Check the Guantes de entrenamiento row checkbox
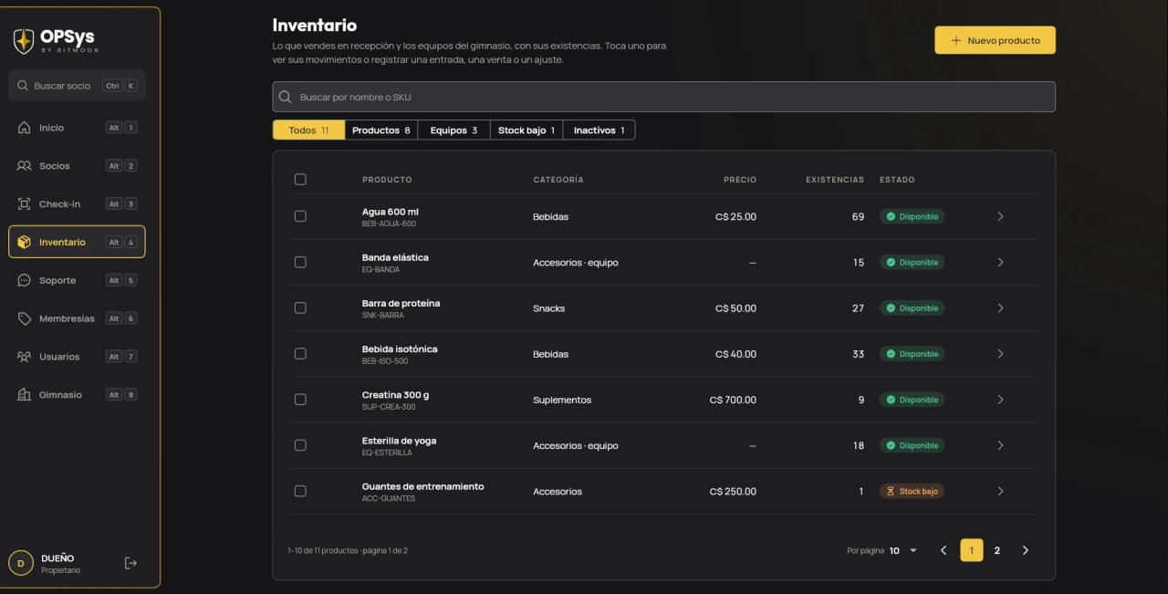The width and height of the screenshot is (1168, 594). [x=300, y=491]
